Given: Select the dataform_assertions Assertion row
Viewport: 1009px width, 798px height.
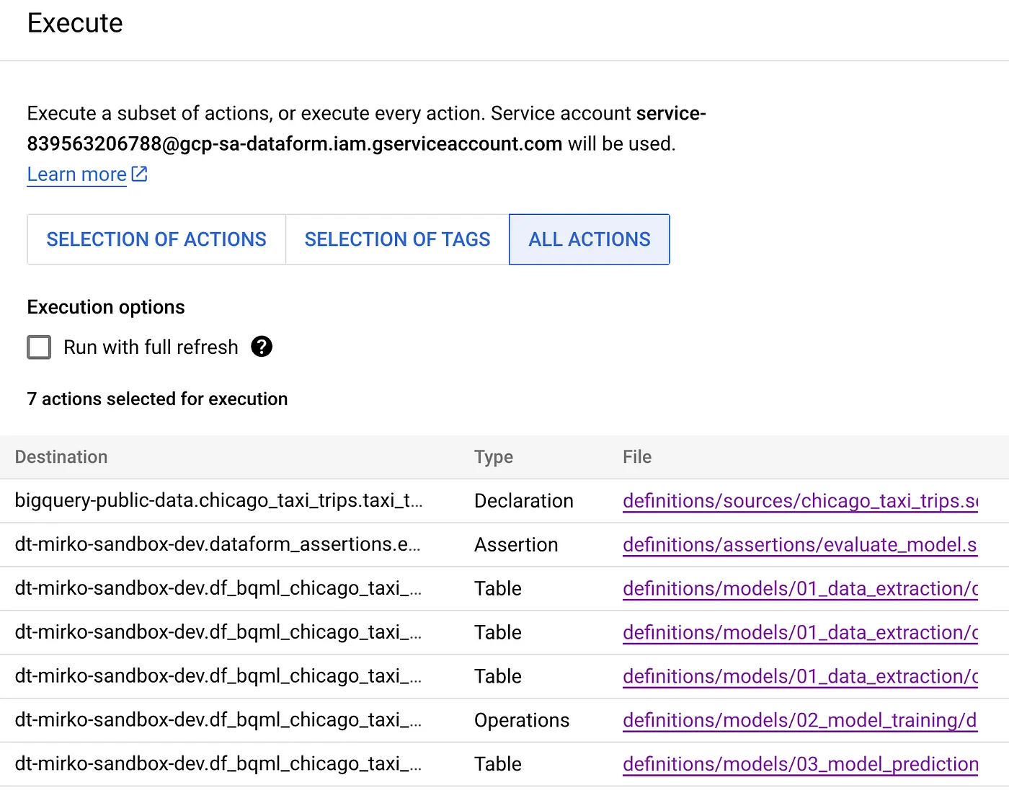Looking at the screenshot, I should (216, 545).
